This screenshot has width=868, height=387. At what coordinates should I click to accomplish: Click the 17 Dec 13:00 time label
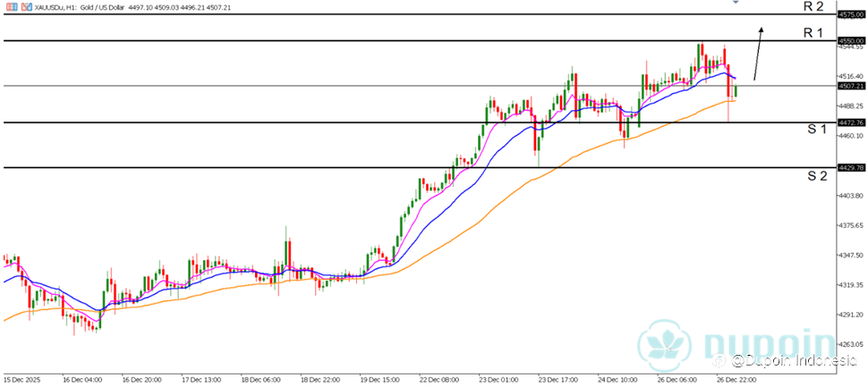coord(200,381)
